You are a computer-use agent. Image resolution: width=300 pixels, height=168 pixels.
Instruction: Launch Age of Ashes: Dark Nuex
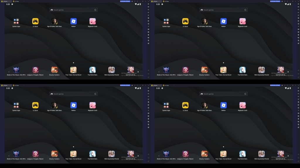coord(54,21)
